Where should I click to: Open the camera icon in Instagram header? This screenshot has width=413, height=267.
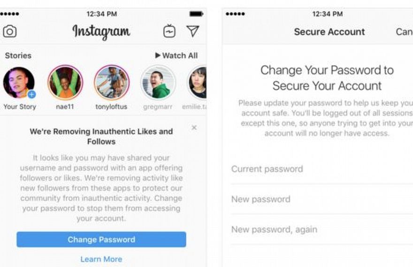pos(10,31)
